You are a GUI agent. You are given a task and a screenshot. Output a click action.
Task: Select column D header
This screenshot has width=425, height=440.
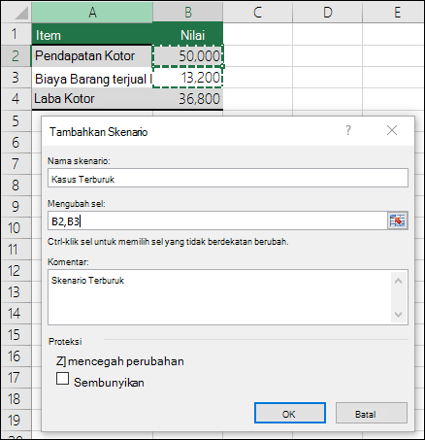[x=328, y=13]
